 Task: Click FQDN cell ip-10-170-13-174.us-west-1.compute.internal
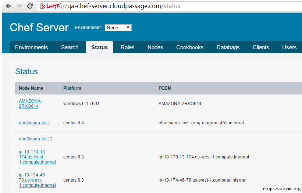(203, 157)
